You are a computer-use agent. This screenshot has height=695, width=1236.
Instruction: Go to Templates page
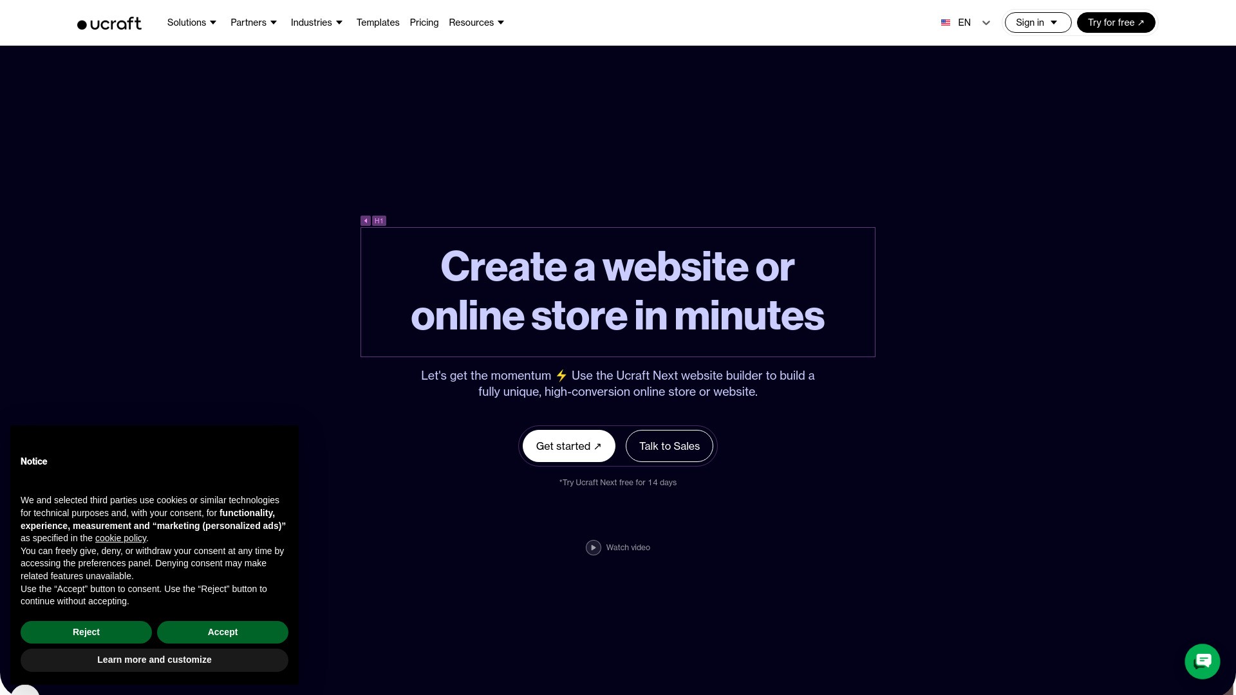tap(378, 23)
